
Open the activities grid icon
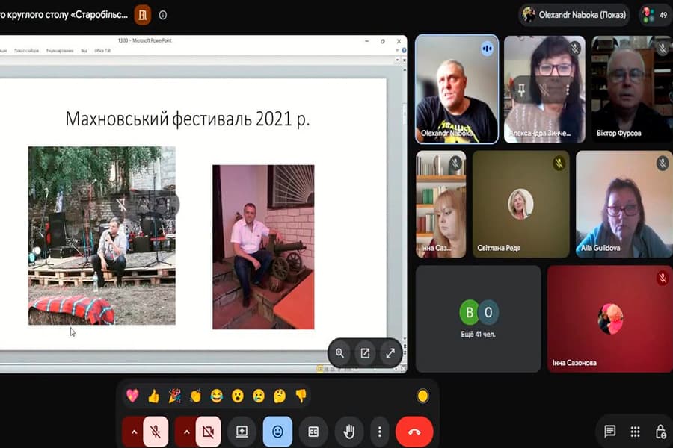point(635,432)
